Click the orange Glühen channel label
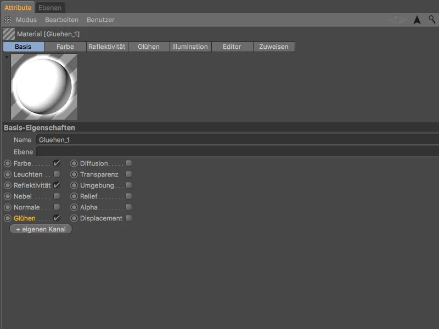Screen dimensions: 439x329 pos(25,218)
